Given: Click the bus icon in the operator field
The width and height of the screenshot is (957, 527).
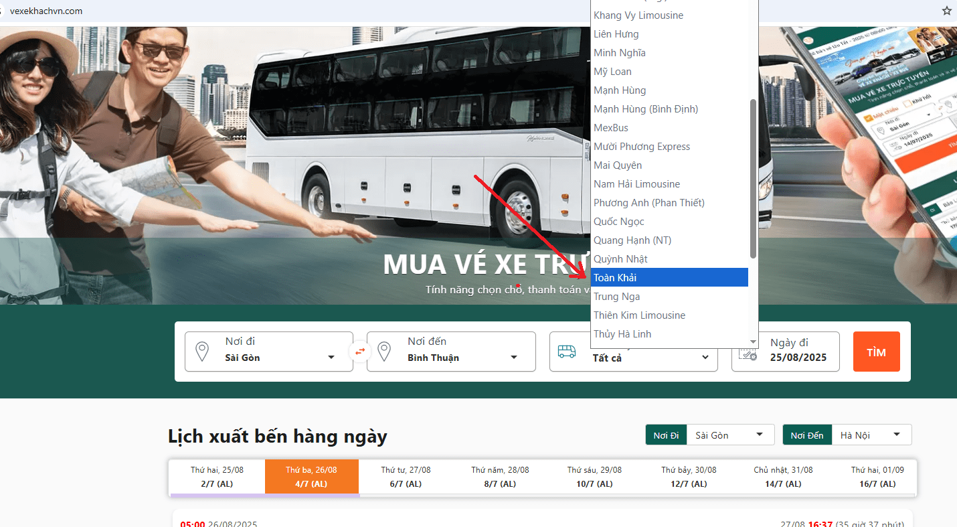Looking at the screenshot, I should click(566, 352).
